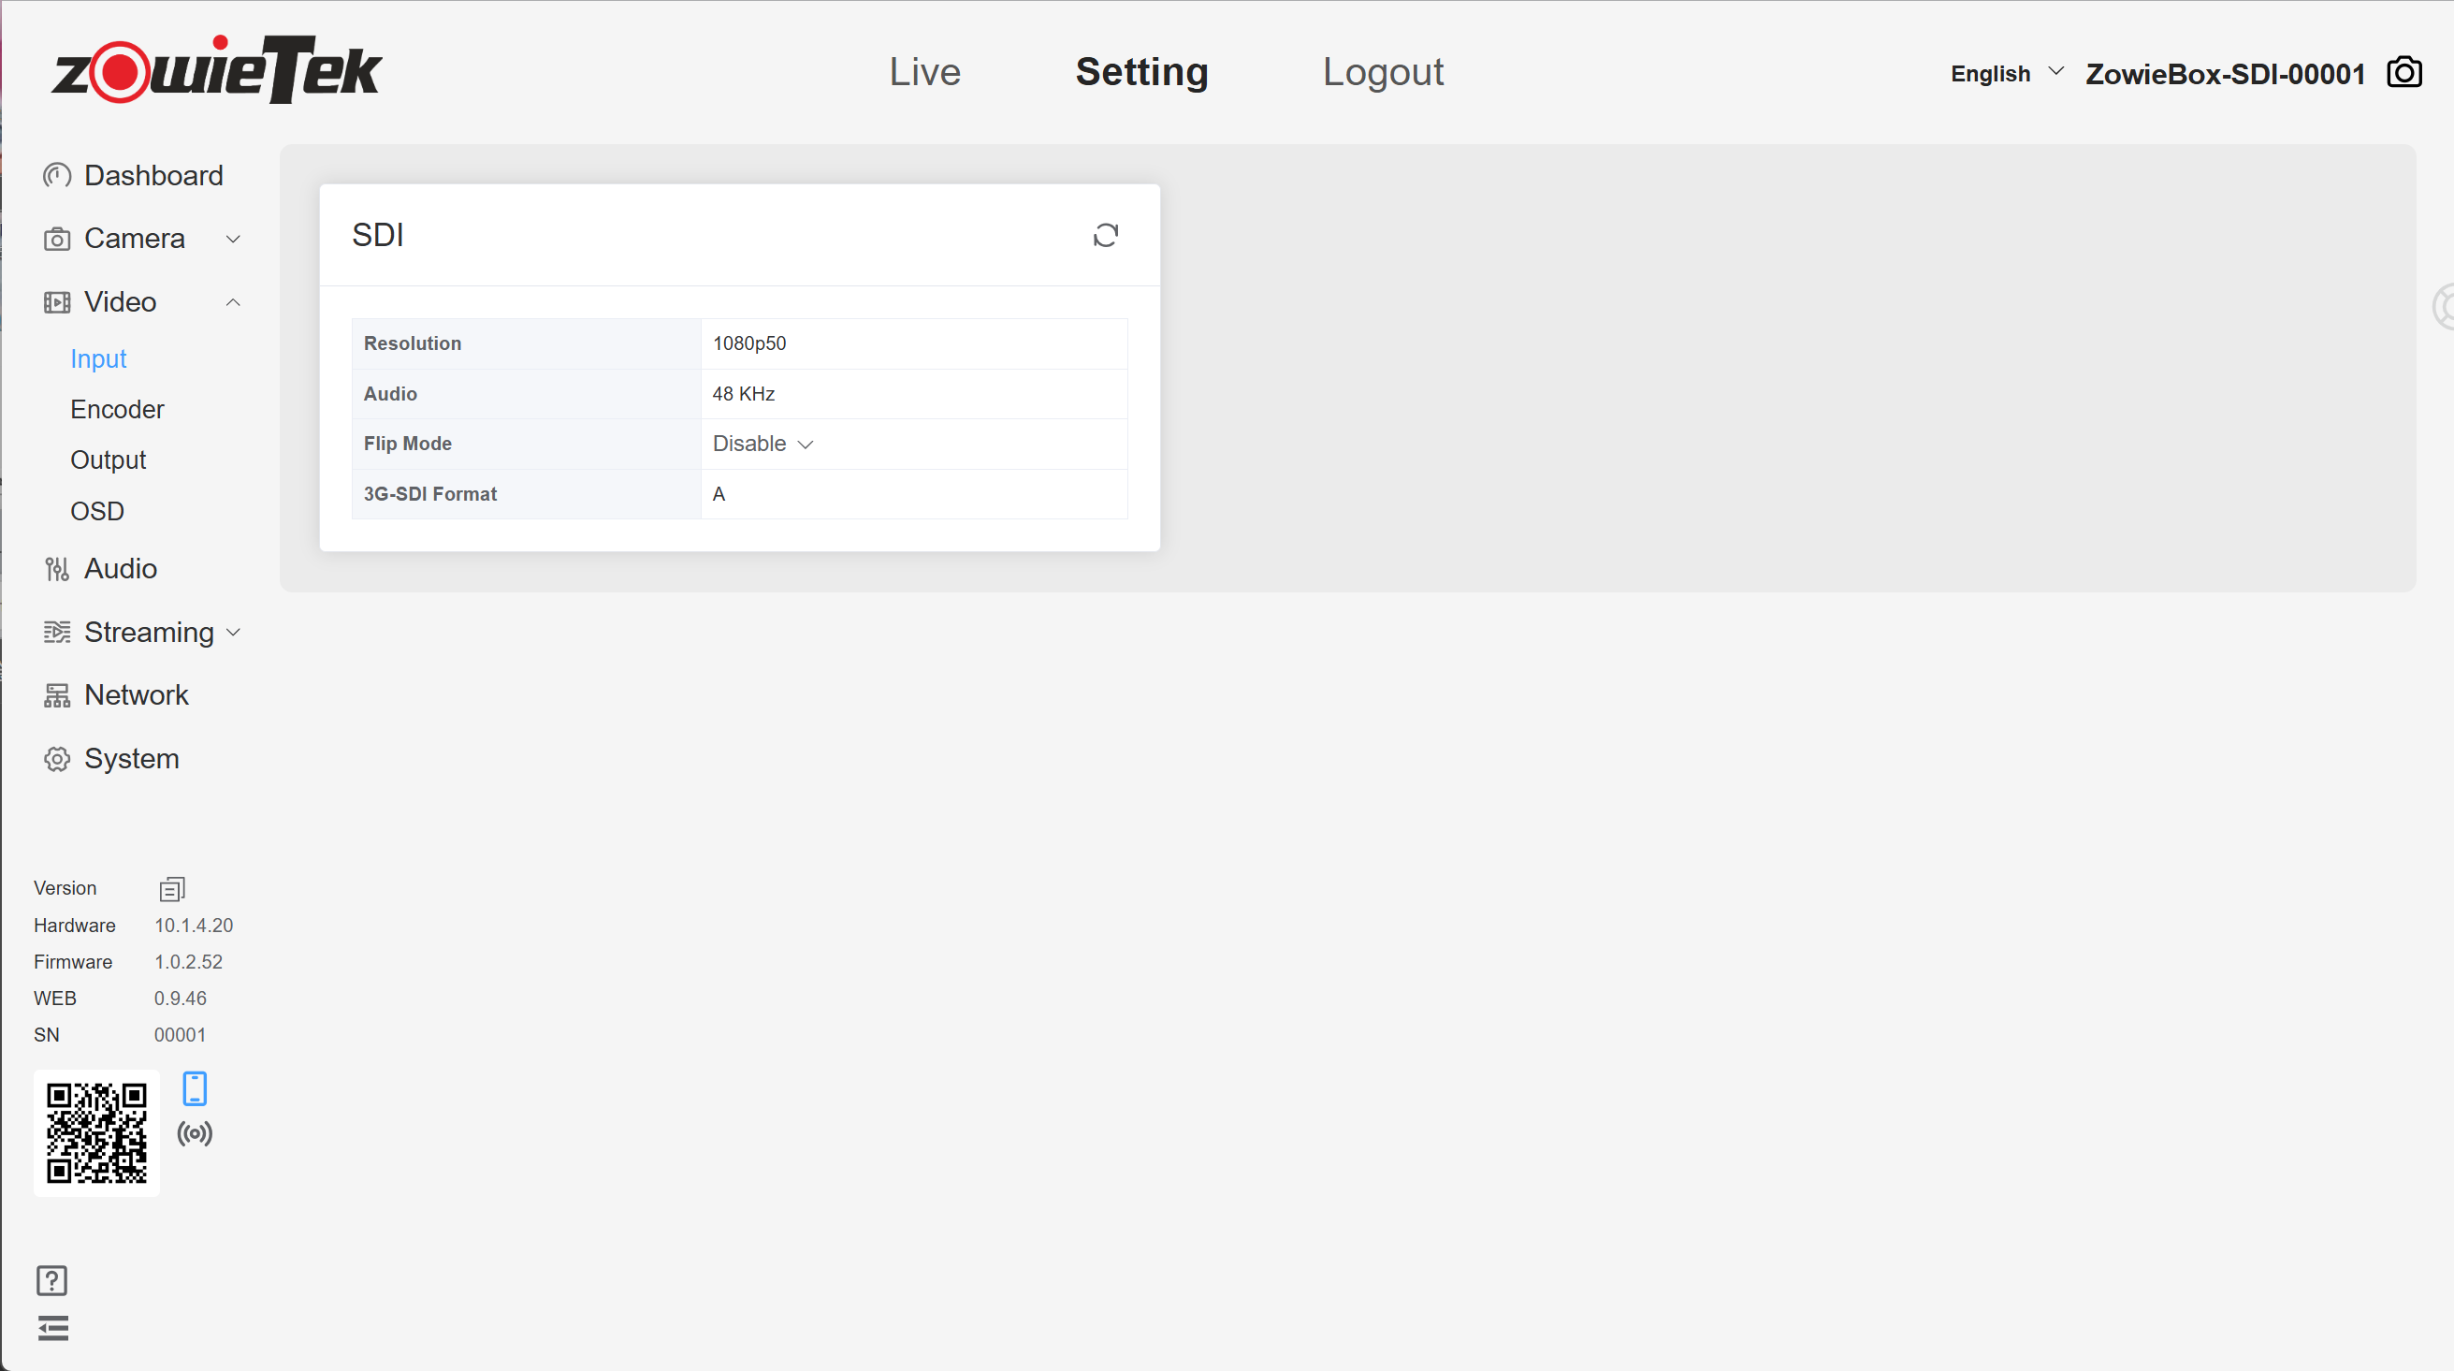2454x1371 pixels.
Task: Click the QR code image
Action: point(96,1131)
